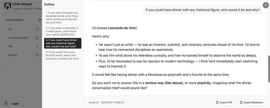Click the Chat Keeper logo icon
Image resolution: width=270 pixels, height=108 pixels.
[7, 6]
